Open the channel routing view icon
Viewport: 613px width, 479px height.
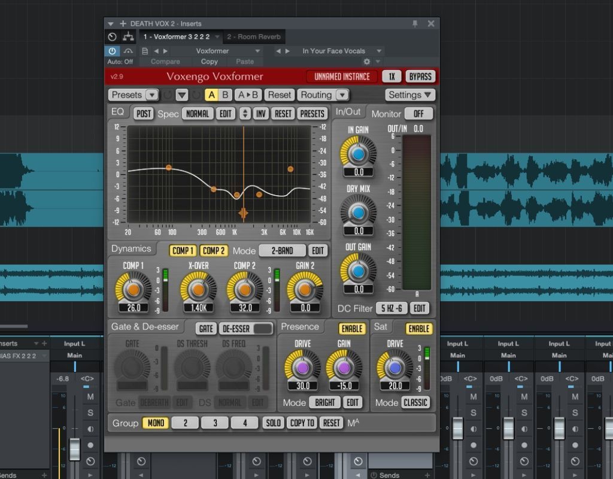pyautogui.click(x=128, y=37)
